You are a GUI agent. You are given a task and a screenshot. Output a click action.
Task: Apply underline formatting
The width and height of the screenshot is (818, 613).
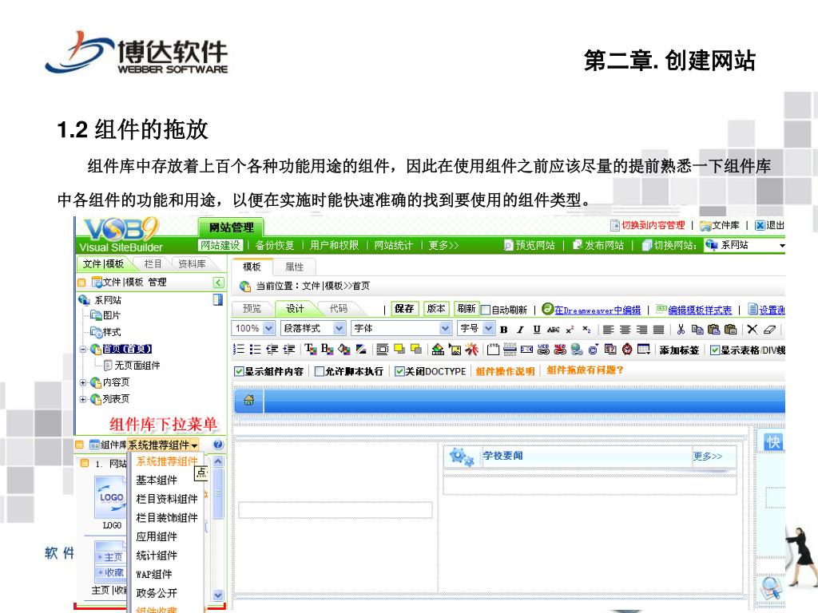[x=537, y=330]
